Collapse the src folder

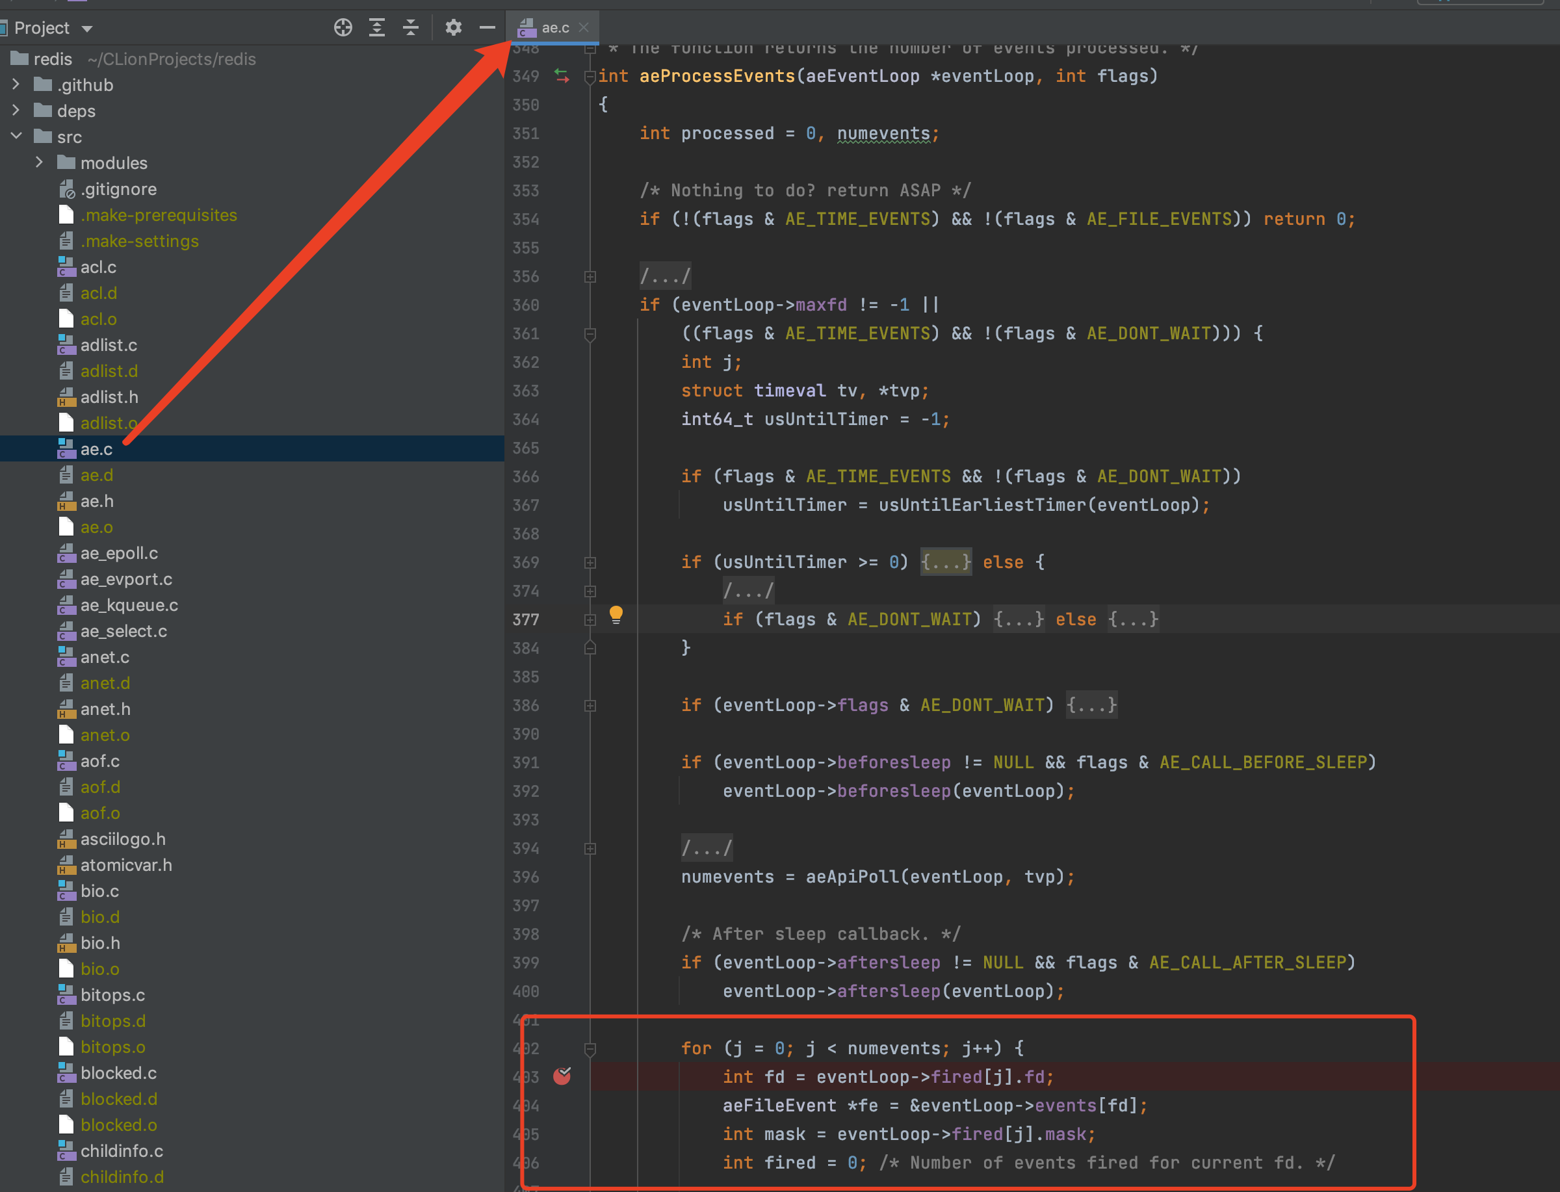[16, 136]
